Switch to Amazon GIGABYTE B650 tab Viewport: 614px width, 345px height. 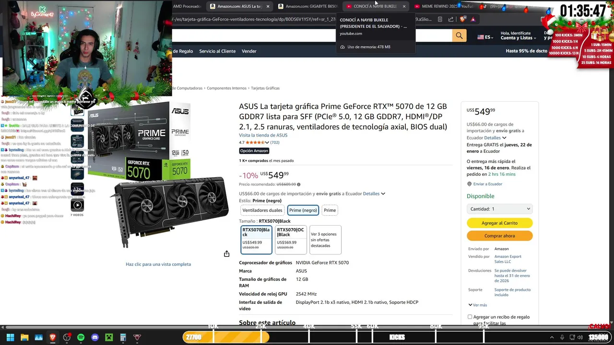[x=307, y=6]
